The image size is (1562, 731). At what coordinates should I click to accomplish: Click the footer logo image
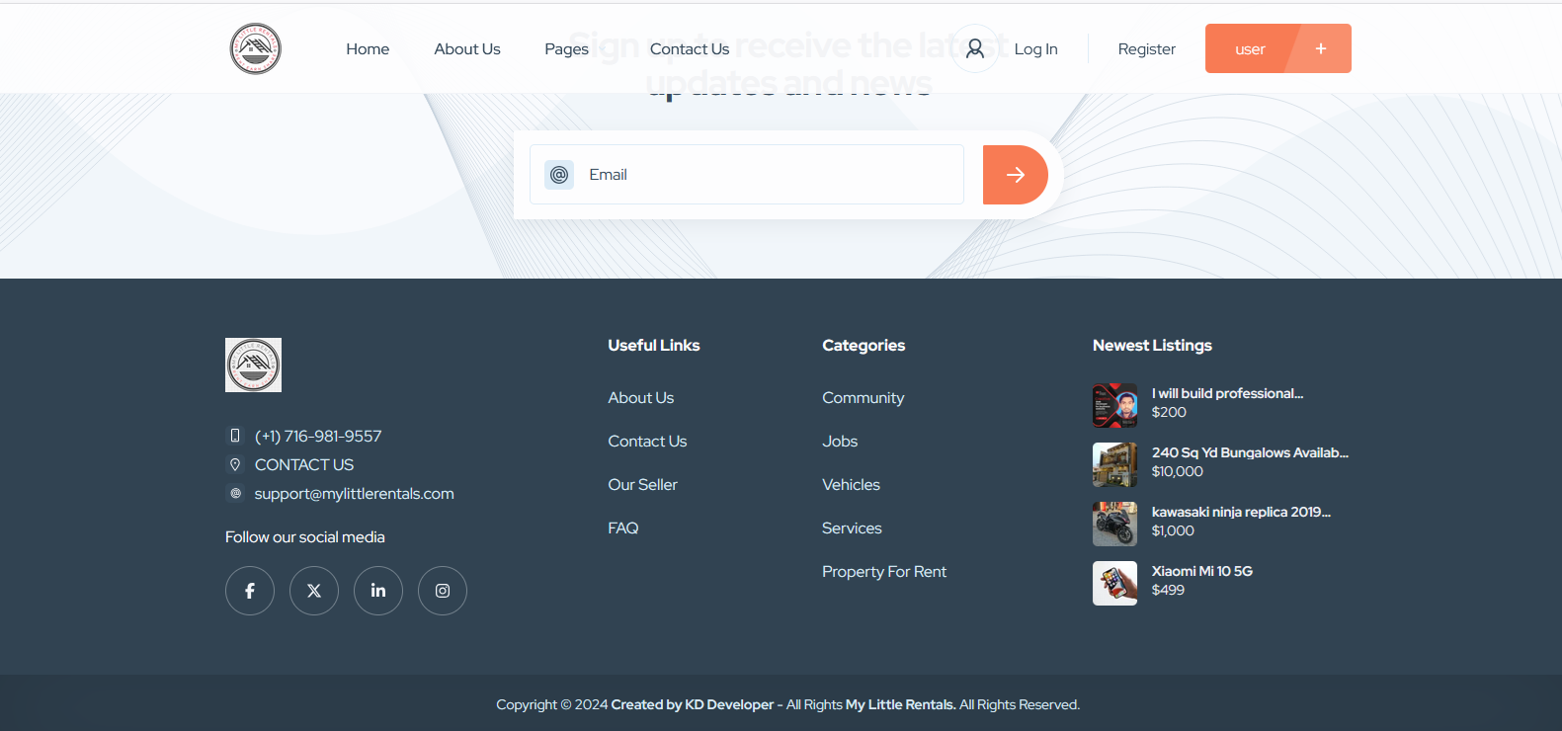(253, 365)
